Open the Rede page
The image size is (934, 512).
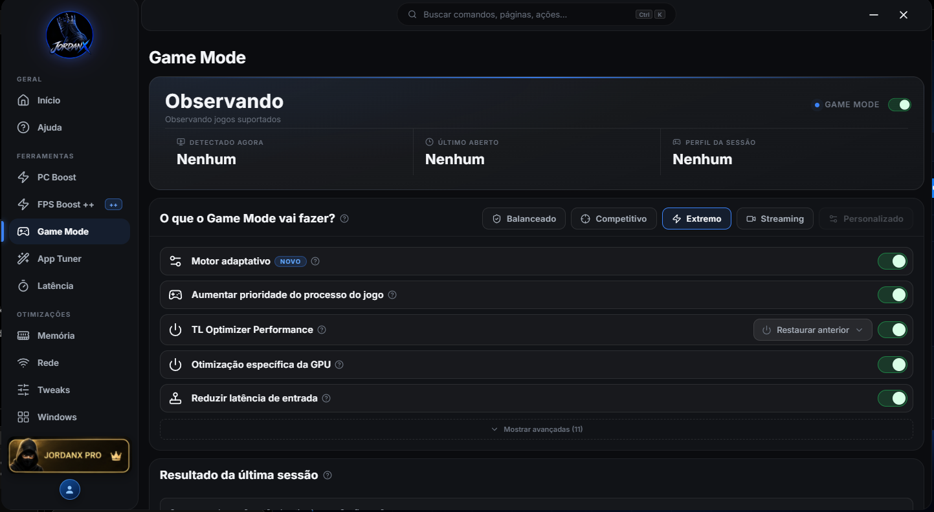tap(69, 363)
